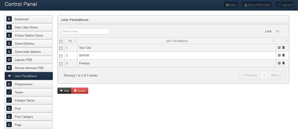The width and height of the screenshot is (298, 130).
Task: Click the Post Category list icon
Action: [9, 116]
